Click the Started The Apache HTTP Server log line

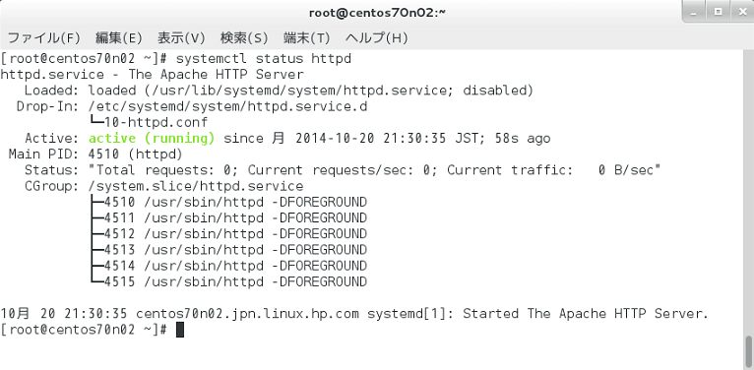click(354, 314)
